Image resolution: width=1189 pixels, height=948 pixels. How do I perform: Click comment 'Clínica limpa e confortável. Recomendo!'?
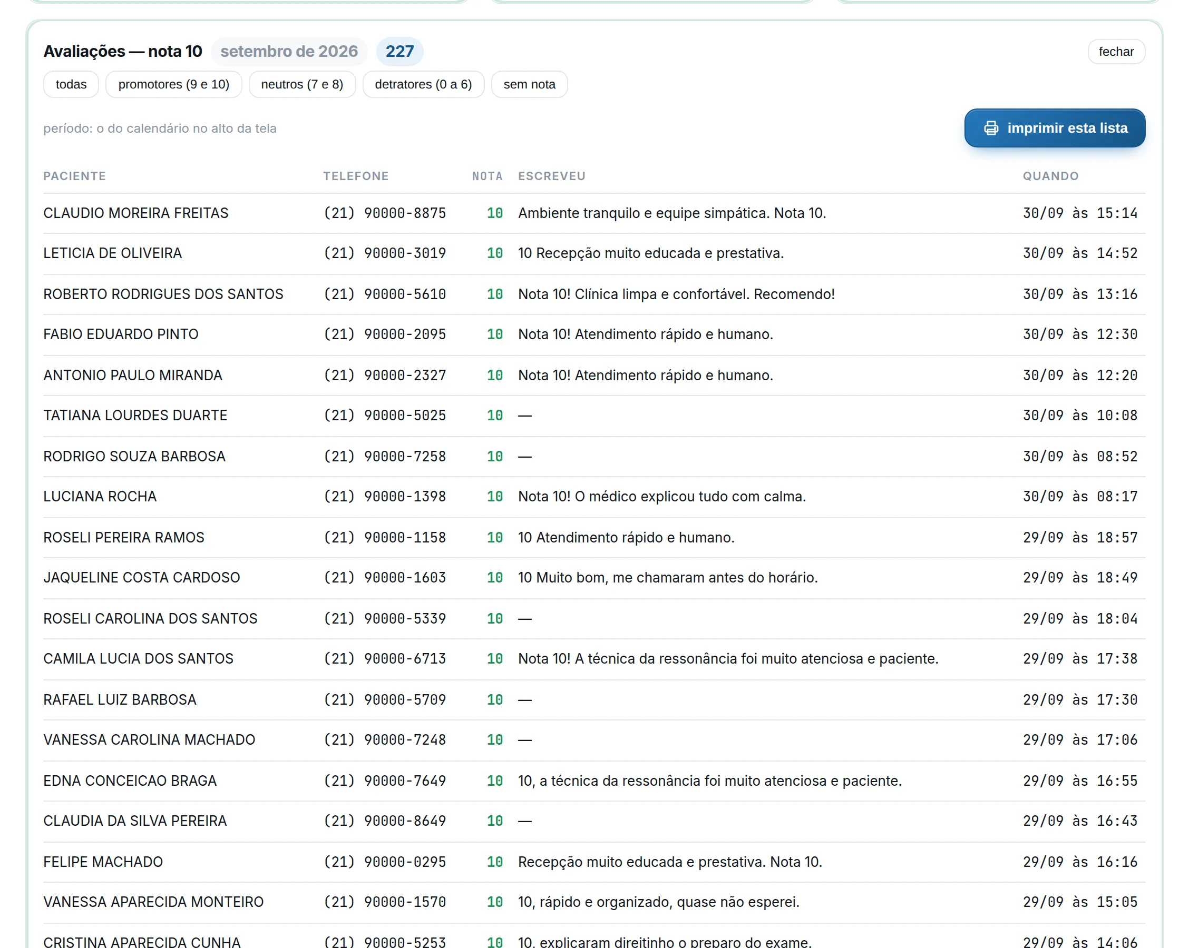pyautogui.click(x=704, y=294)
